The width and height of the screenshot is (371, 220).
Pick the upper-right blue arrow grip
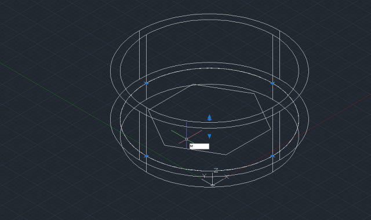click(x=272, y=83)
